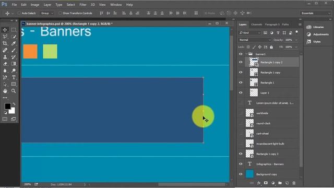Viewport: 334px width, 188px height.
Task: Select the Dodge tool
Action: [14, 70]
